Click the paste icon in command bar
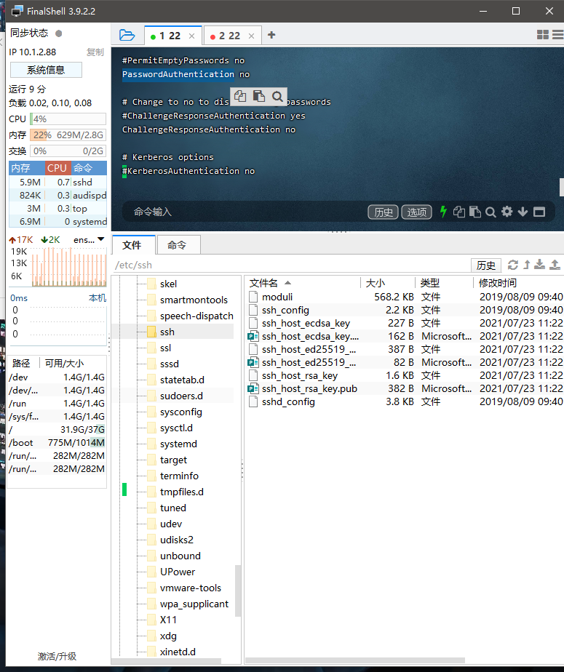This screenshot has width=564, height=672. tap(474, 212)
